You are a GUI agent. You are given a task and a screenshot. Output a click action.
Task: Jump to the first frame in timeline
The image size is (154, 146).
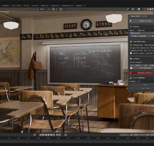[x=40, y=135]
